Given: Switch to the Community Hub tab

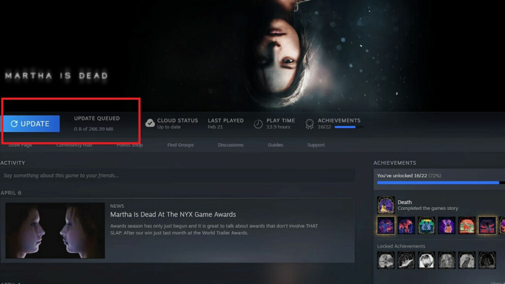Looking at the screenshot, I should click(74, 145).
